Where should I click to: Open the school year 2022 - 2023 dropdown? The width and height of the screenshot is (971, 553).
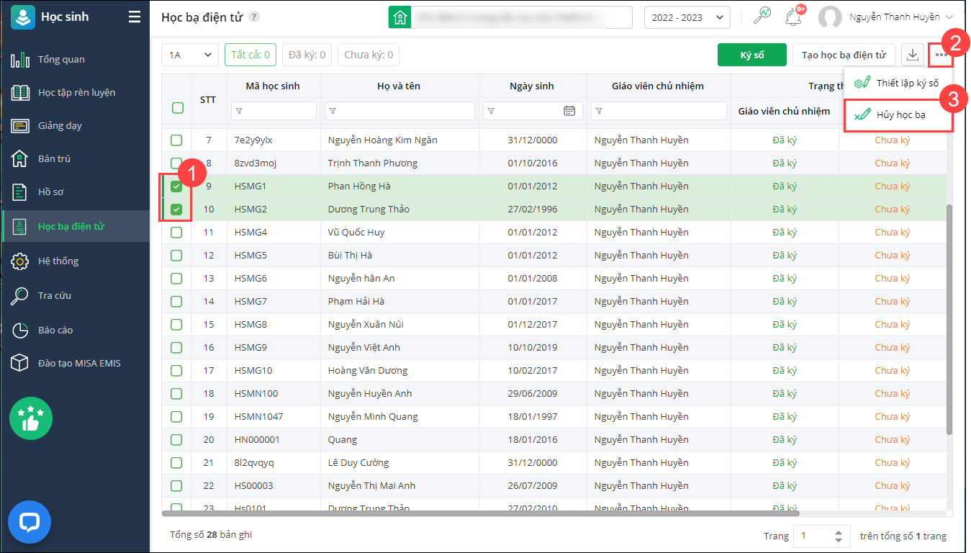click(687, 17)
